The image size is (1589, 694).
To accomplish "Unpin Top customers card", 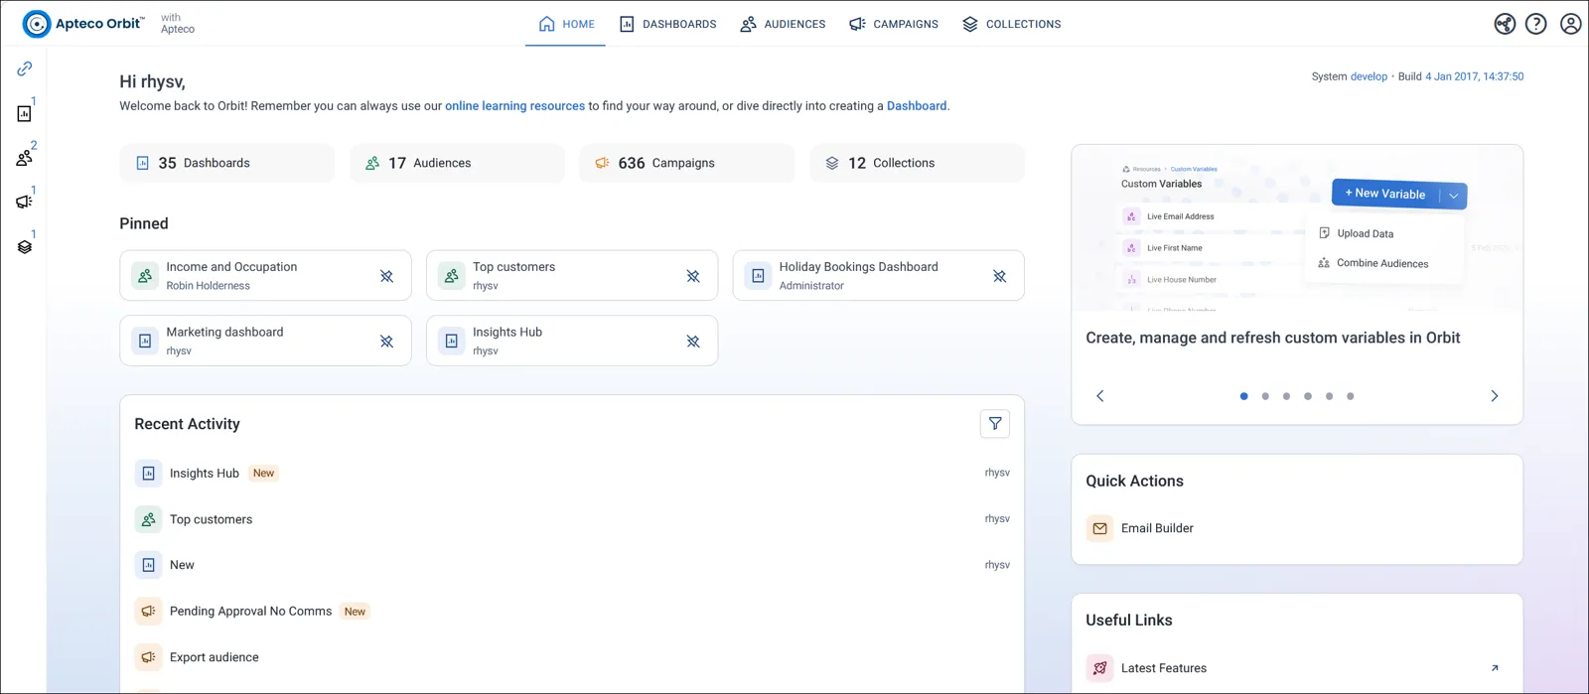I will pos(693,276).
